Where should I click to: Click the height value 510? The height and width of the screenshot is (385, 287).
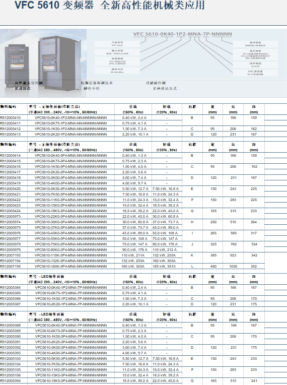click(233, 222)
